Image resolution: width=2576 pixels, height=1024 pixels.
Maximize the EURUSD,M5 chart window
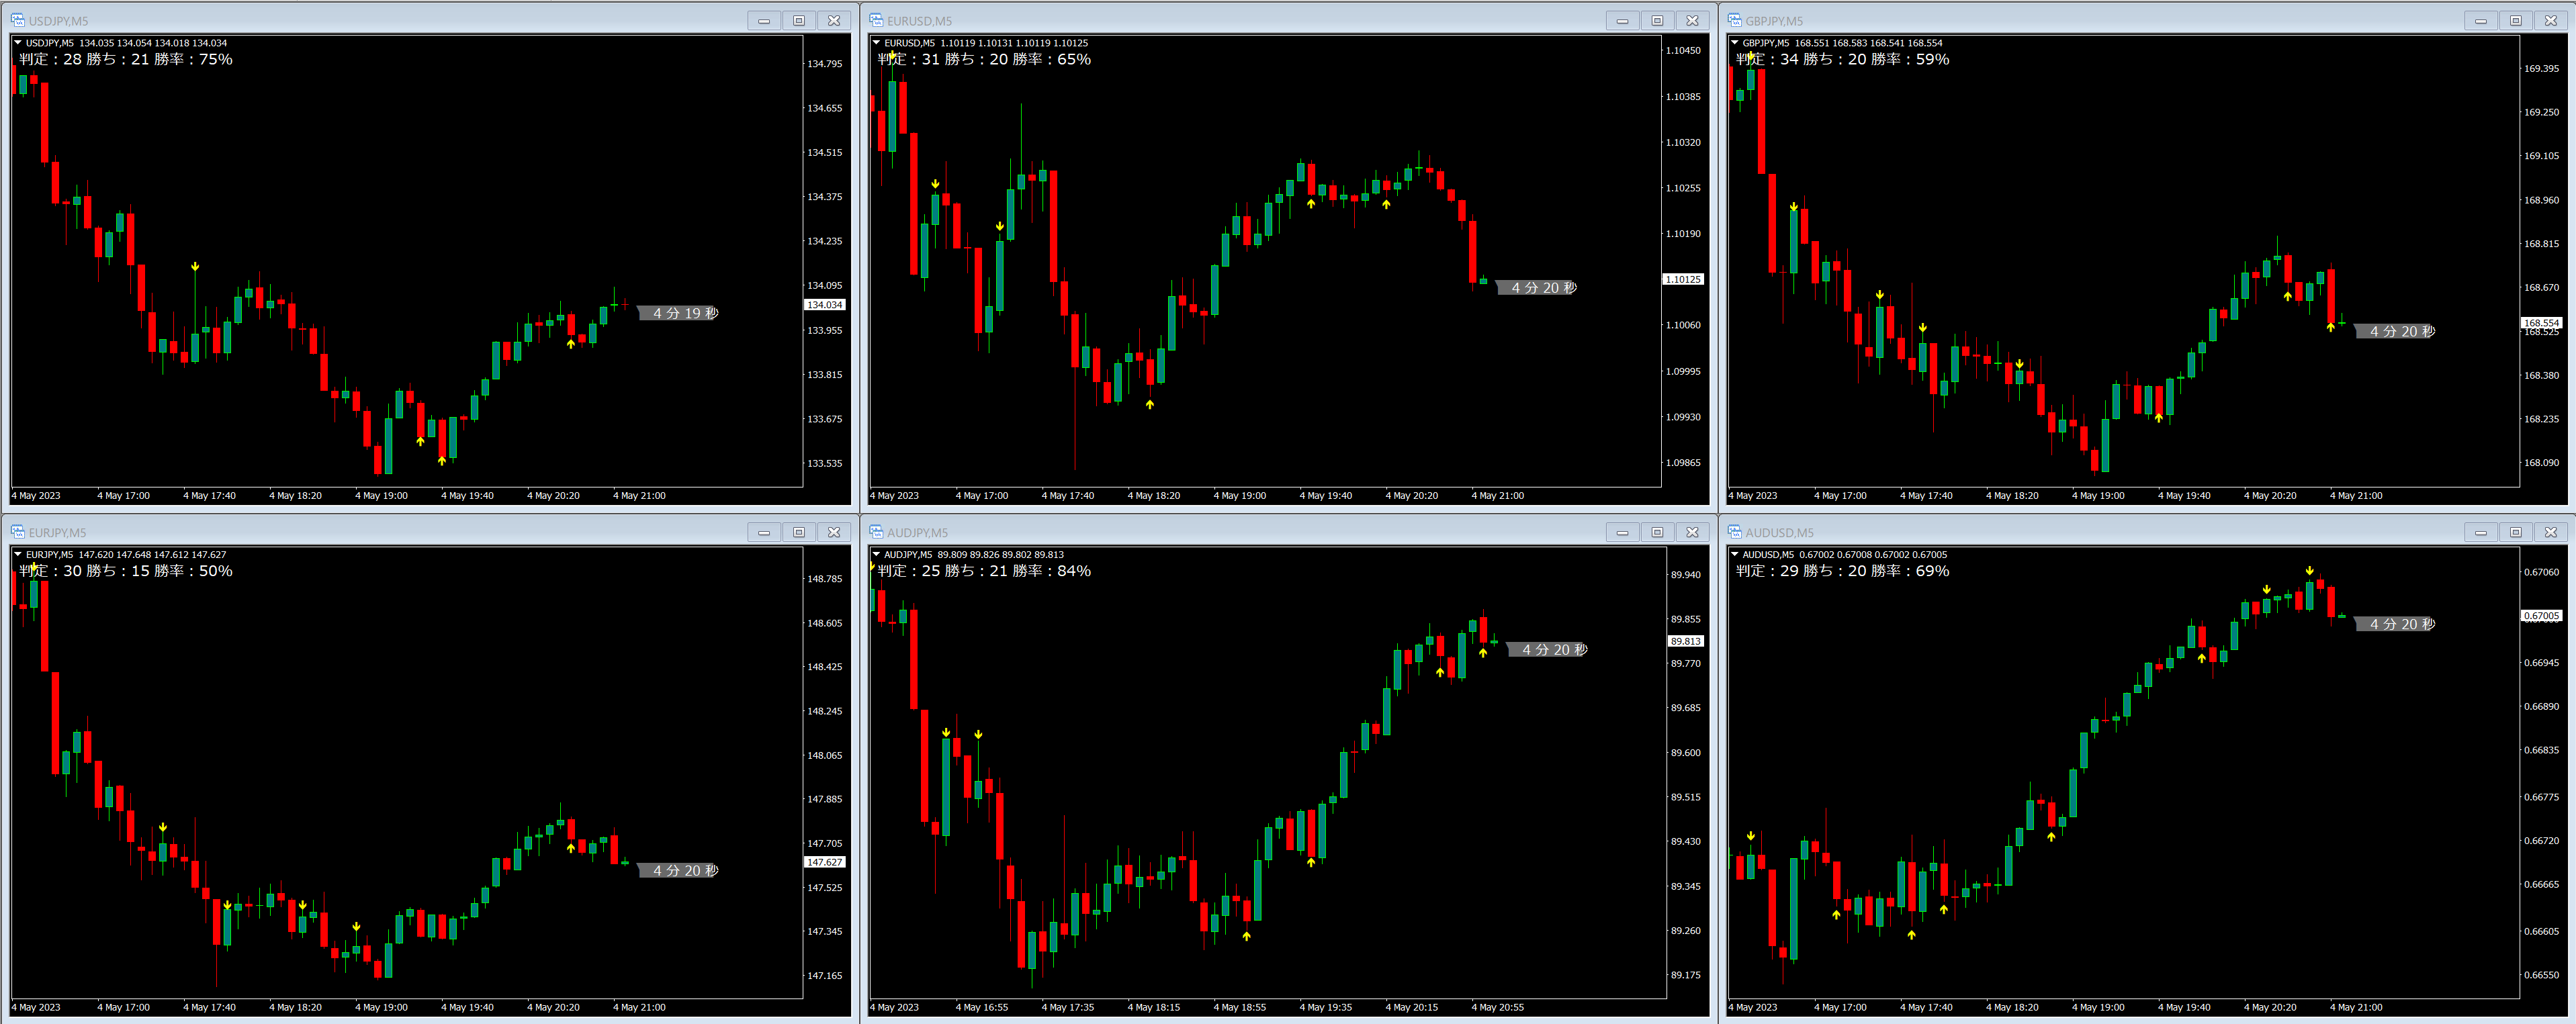click(x=1657, y=20)
